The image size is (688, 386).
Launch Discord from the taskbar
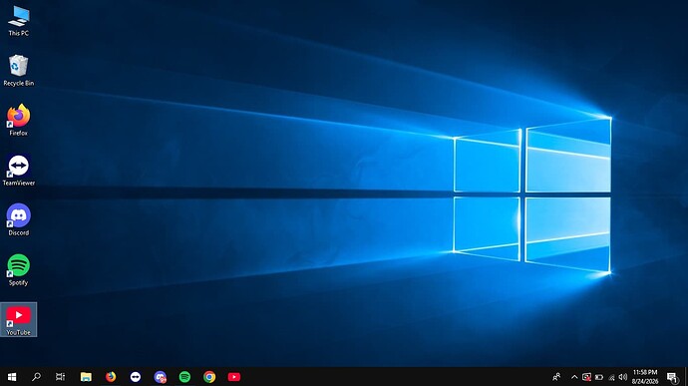click(x=161, y=377)
